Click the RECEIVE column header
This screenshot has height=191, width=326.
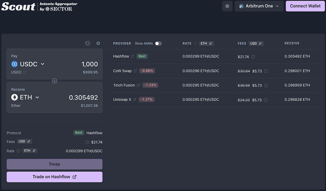point(292,43)
